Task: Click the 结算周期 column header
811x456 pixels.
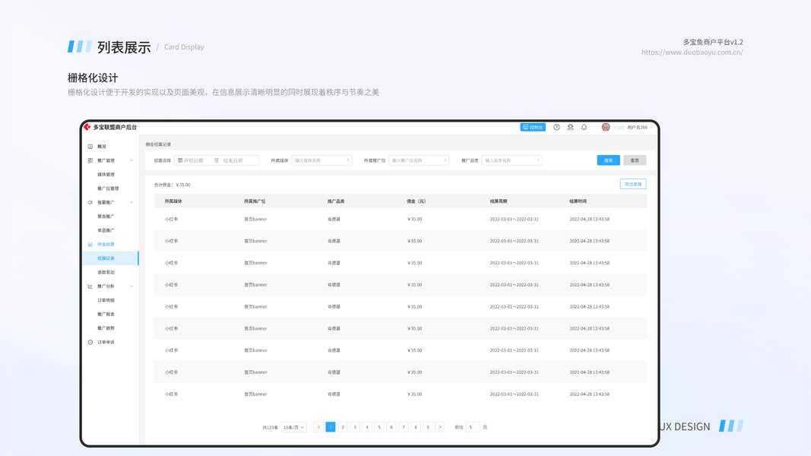Action: pos(499,201)
